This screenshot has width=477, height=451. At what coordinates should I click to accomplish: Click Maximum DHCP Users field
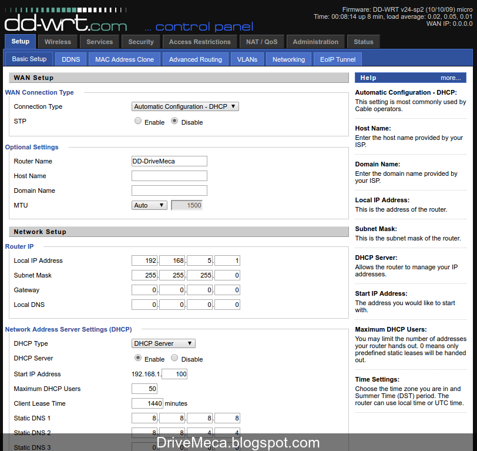(x=144, y=389)
